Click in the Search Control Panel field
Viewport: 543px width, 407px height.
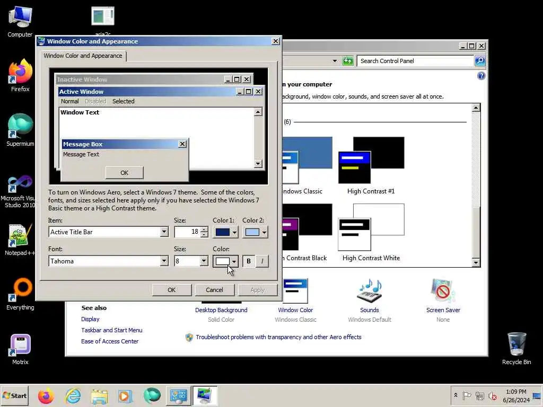click(415, 61)
